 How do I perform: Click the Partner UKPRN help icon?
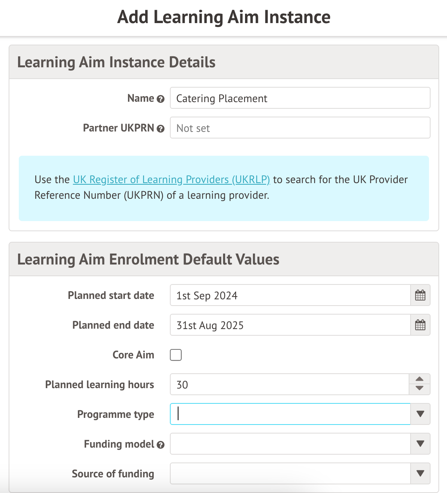[x=160, y=129]
